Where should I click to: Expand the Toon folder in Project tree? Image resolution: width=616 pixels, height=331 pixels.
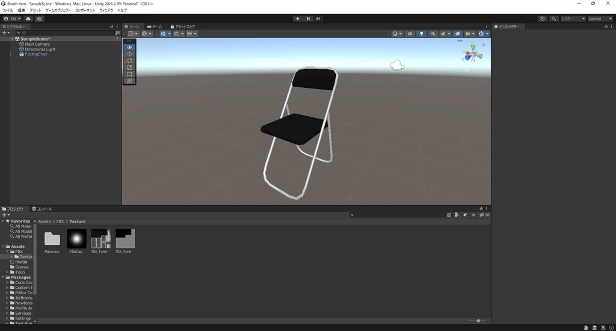click(7, 272)
